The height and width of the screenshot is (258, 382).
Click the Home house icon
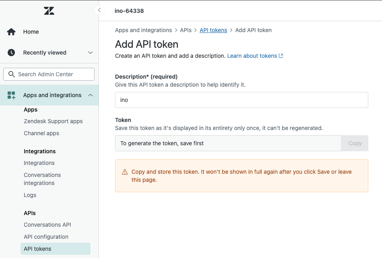11,32
